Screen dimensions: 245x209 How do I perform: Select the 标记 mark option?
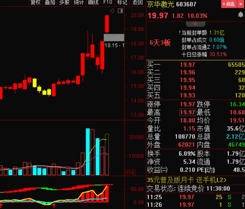[122, 2]
